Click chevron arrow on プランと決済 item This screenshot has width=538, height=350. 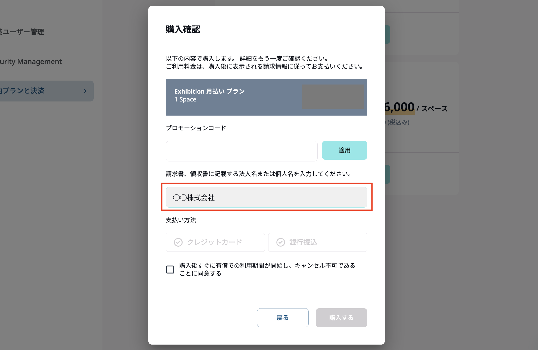(x=85, y=91)
